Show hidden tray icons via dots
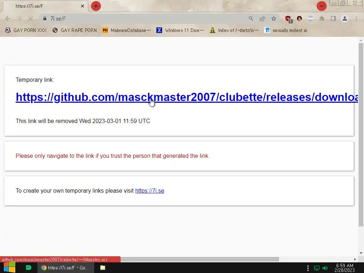 coord(308,268)
